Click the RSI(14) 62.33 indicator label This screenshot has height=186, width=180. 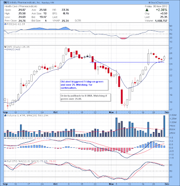point(14,24)
